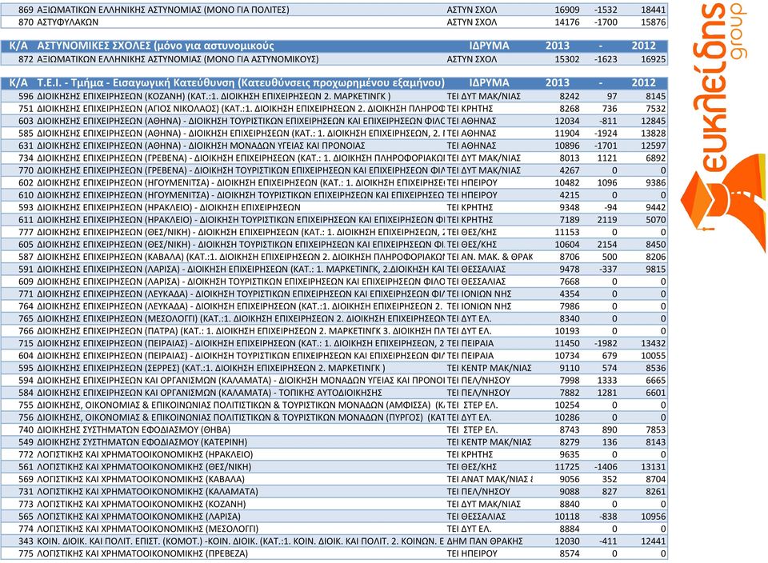
Task: Click the difference value -1982
Action: point(606,343)
